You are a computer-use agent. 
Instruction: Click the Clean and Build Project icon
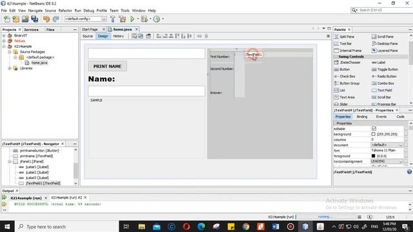tap(123, 19)
